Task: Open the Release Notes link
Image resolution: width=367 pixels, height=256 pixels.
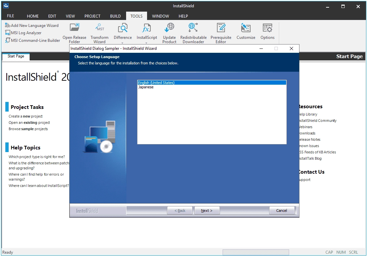Action: pyautogui.click(x=310, y=139)
